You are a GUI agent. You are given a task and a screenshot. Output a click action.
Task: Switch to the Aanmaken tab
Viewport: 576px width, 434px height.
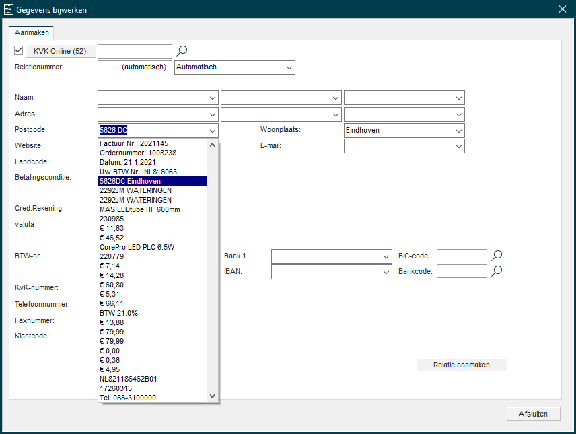(x=32, y=32)
